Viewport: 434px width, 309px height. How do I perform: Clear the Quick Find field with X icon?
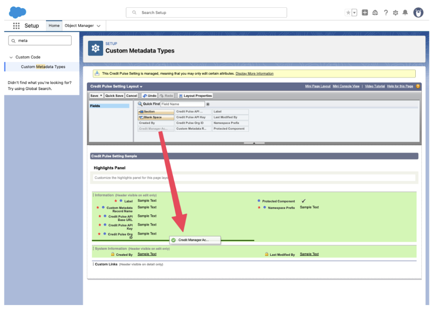click(208, 104)
